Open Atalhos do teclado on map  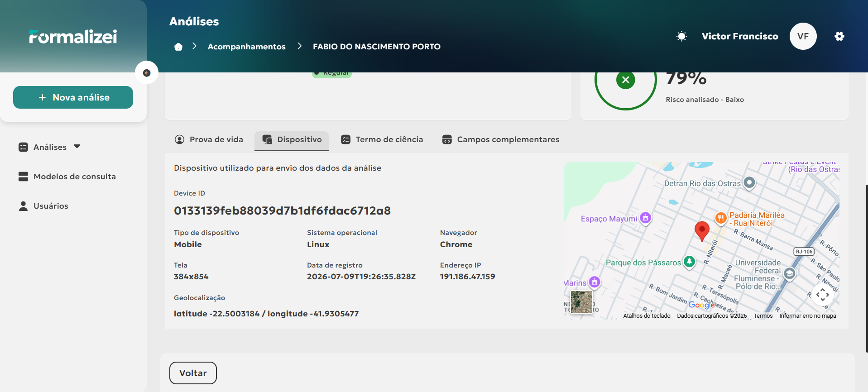[647, 316]
